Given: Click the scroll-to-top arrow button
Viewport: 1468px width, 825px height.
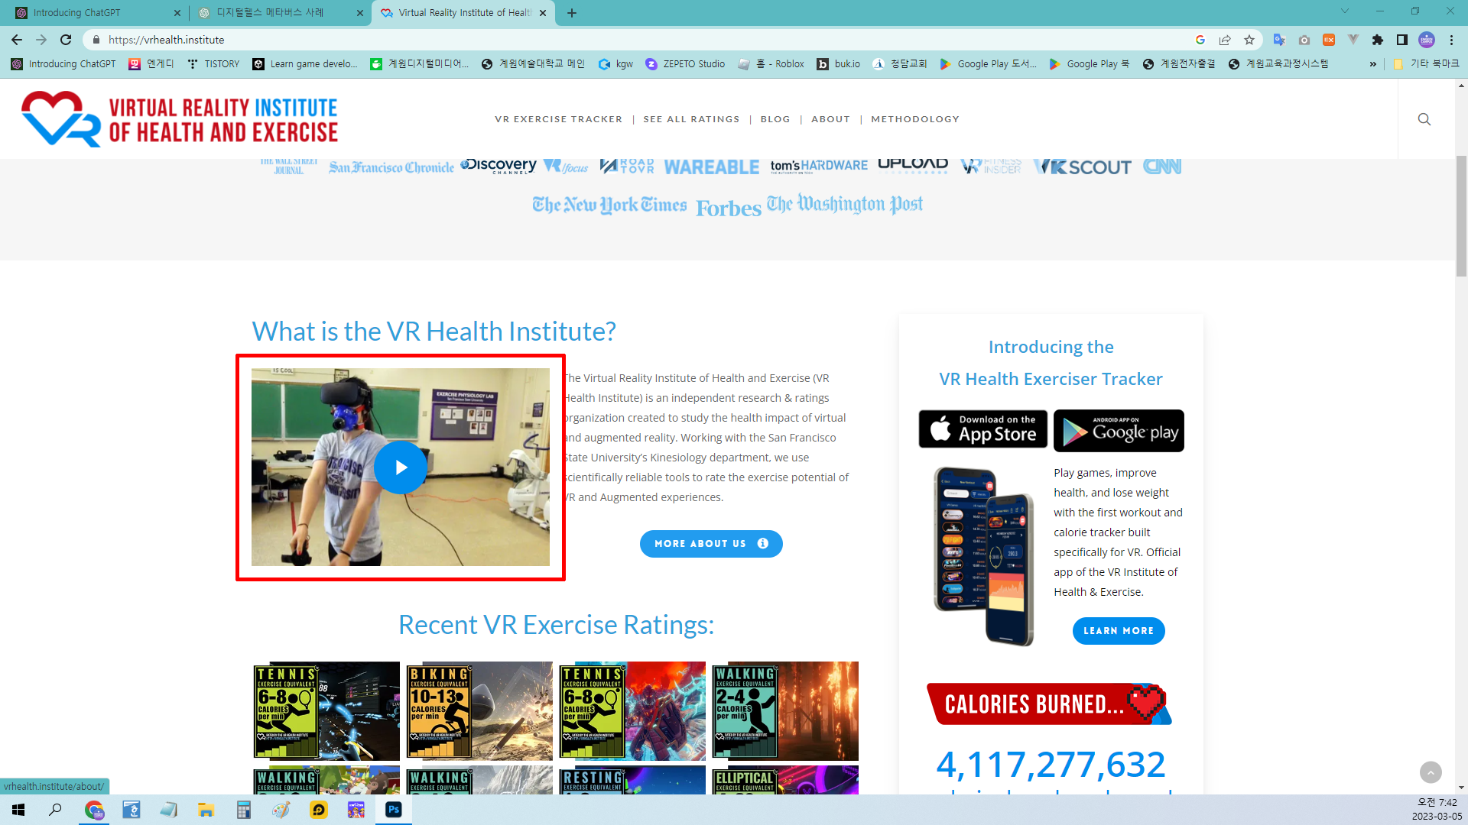Looking at the screenshot, I should [1431, 772].
